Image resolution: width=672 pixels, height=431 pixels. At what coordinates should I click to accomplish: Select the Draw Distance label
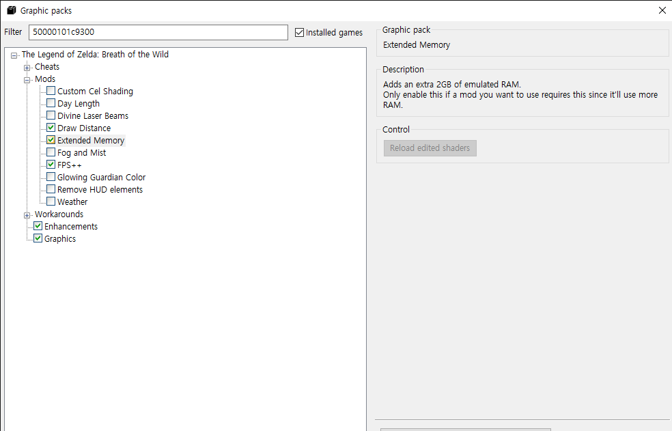coord(84,128)
